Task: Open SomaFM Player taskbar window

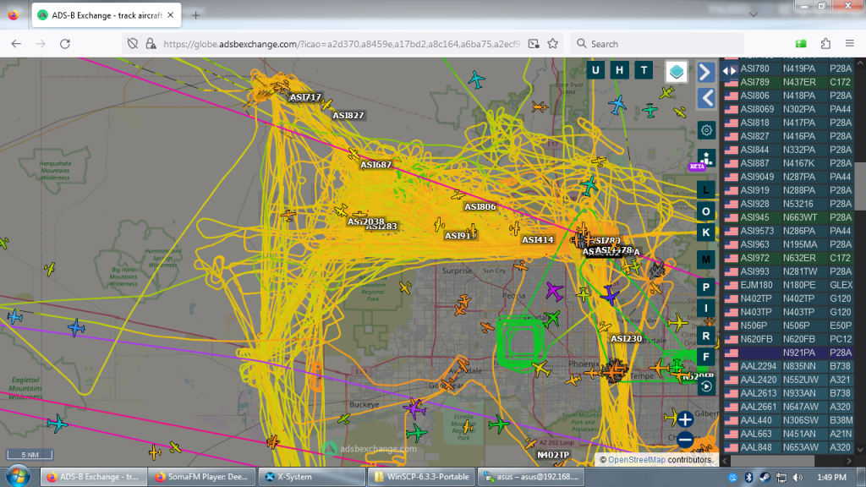Action: point(201,477)
